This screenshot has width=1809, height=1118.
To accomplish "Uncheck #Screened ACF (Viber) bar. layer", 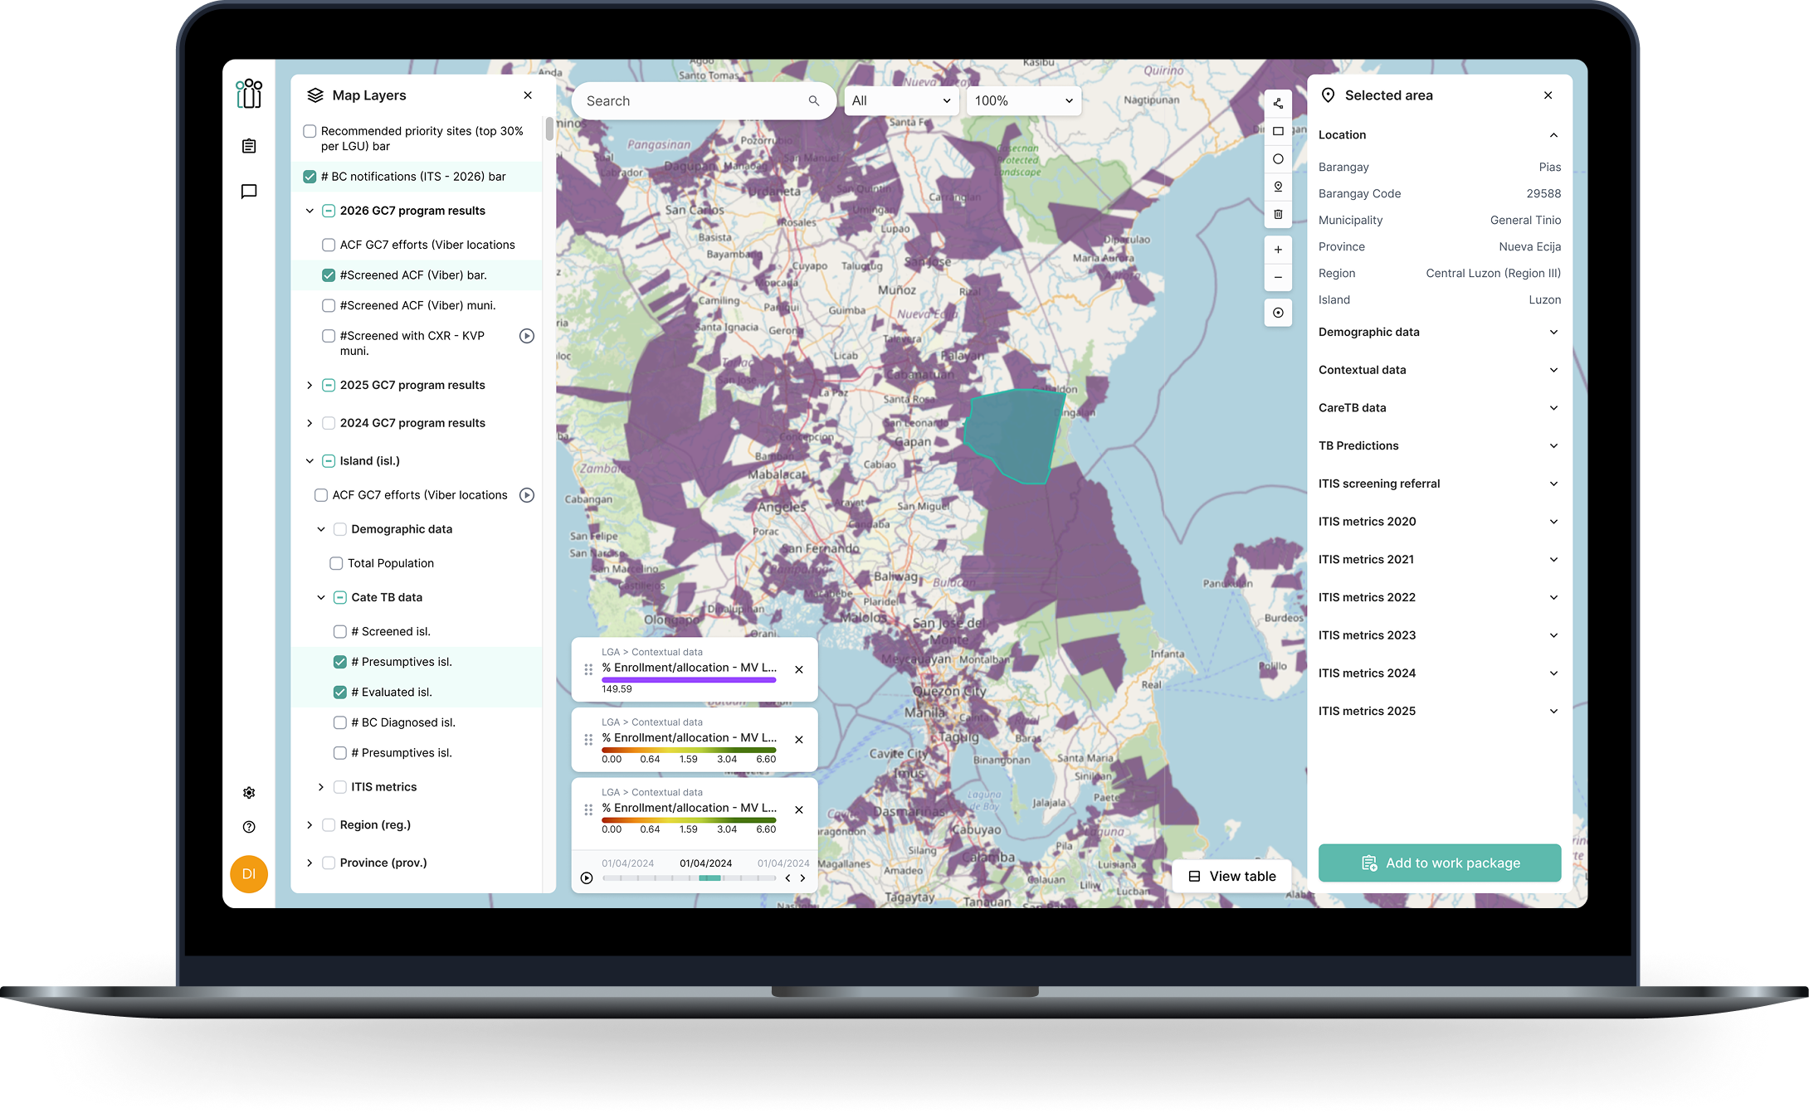I will [x=329, y=275].
